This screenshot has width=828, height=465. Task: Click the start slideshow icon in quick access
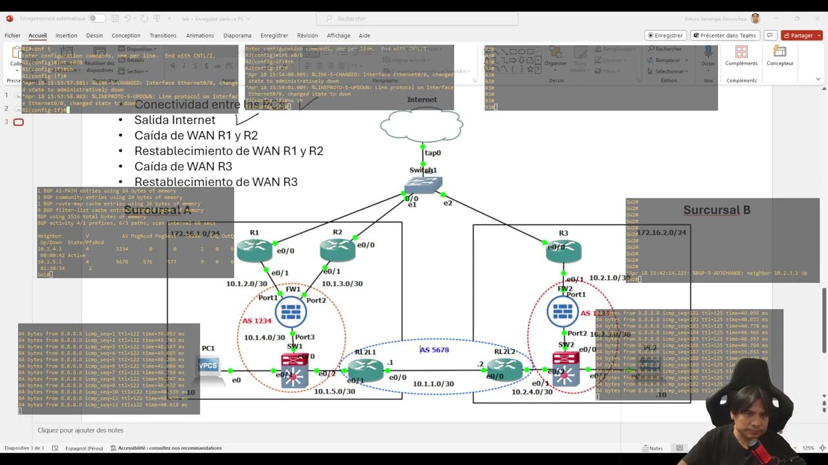pos(158,19)
